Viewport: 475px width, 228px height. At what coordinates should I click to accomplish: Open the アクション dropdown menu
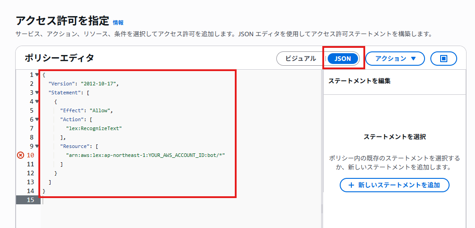tap(395, 59)
